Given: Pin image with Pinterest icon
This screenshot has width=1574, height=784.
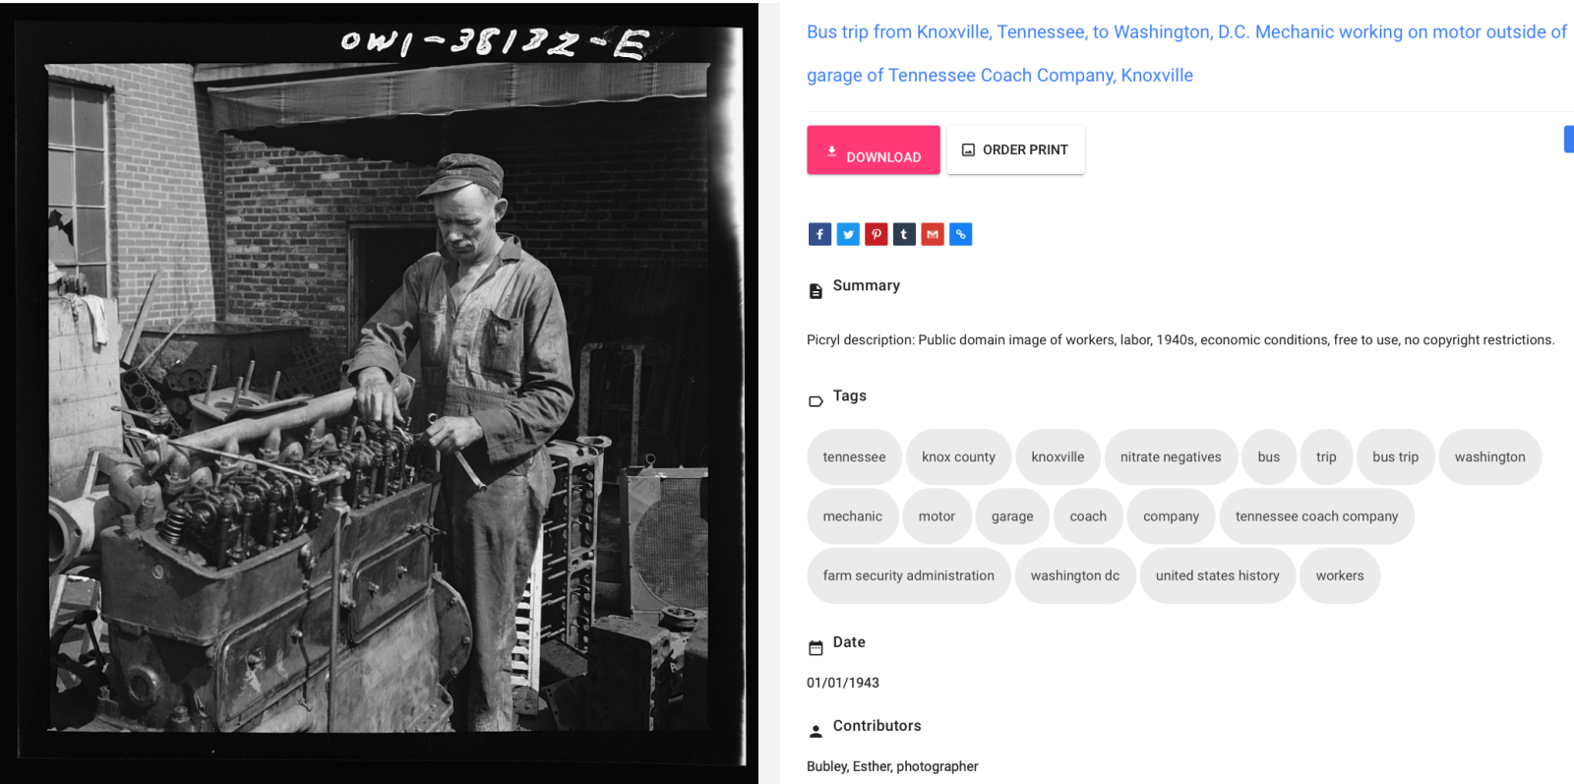Looking at the screenshot, I should click(x=877, y=234).
